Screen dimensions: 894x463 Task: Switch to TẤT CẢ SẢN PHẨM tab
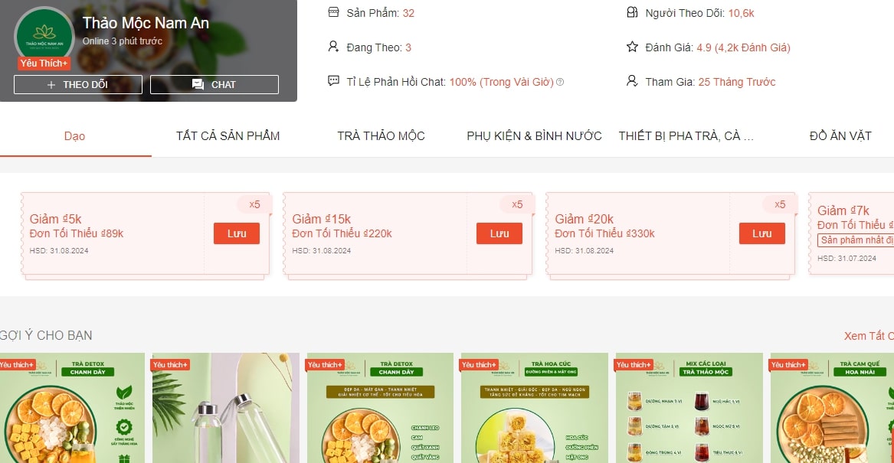pyautogui.click(x=228, y=135)
